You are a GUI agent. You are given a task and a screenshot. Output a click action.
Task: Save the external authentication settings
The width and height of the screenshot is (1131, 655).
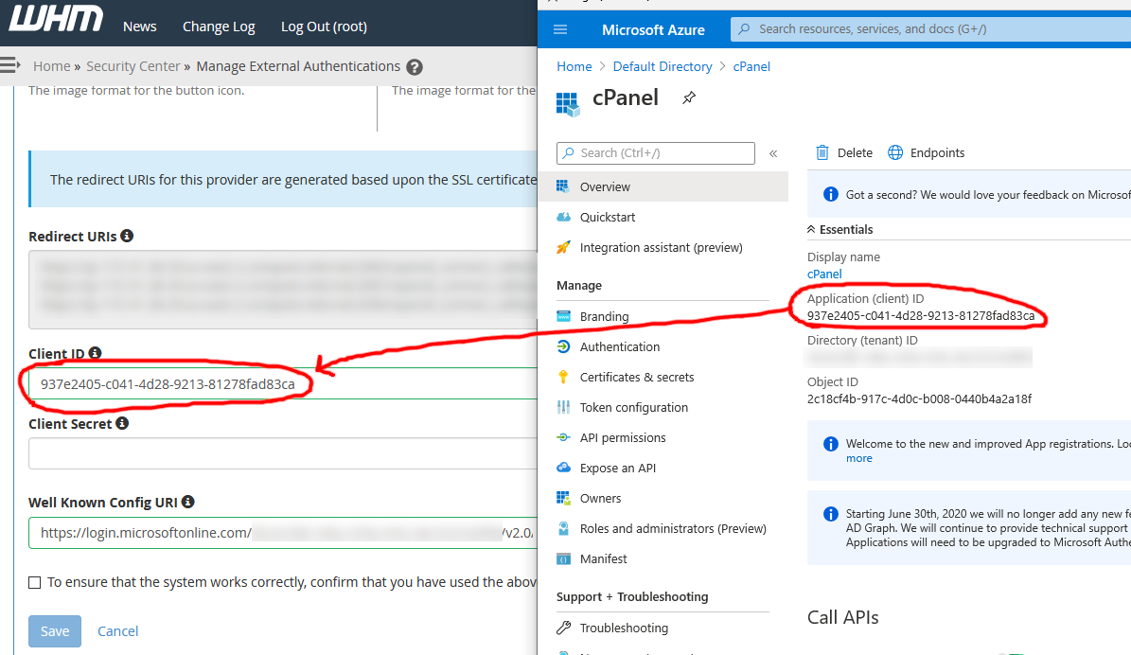(x=54, y=630)
